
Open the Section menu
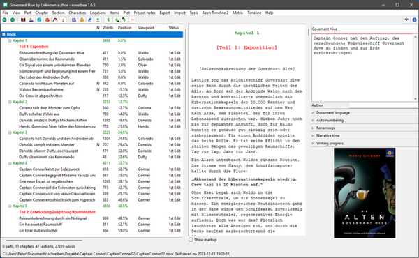coord(58,13)
